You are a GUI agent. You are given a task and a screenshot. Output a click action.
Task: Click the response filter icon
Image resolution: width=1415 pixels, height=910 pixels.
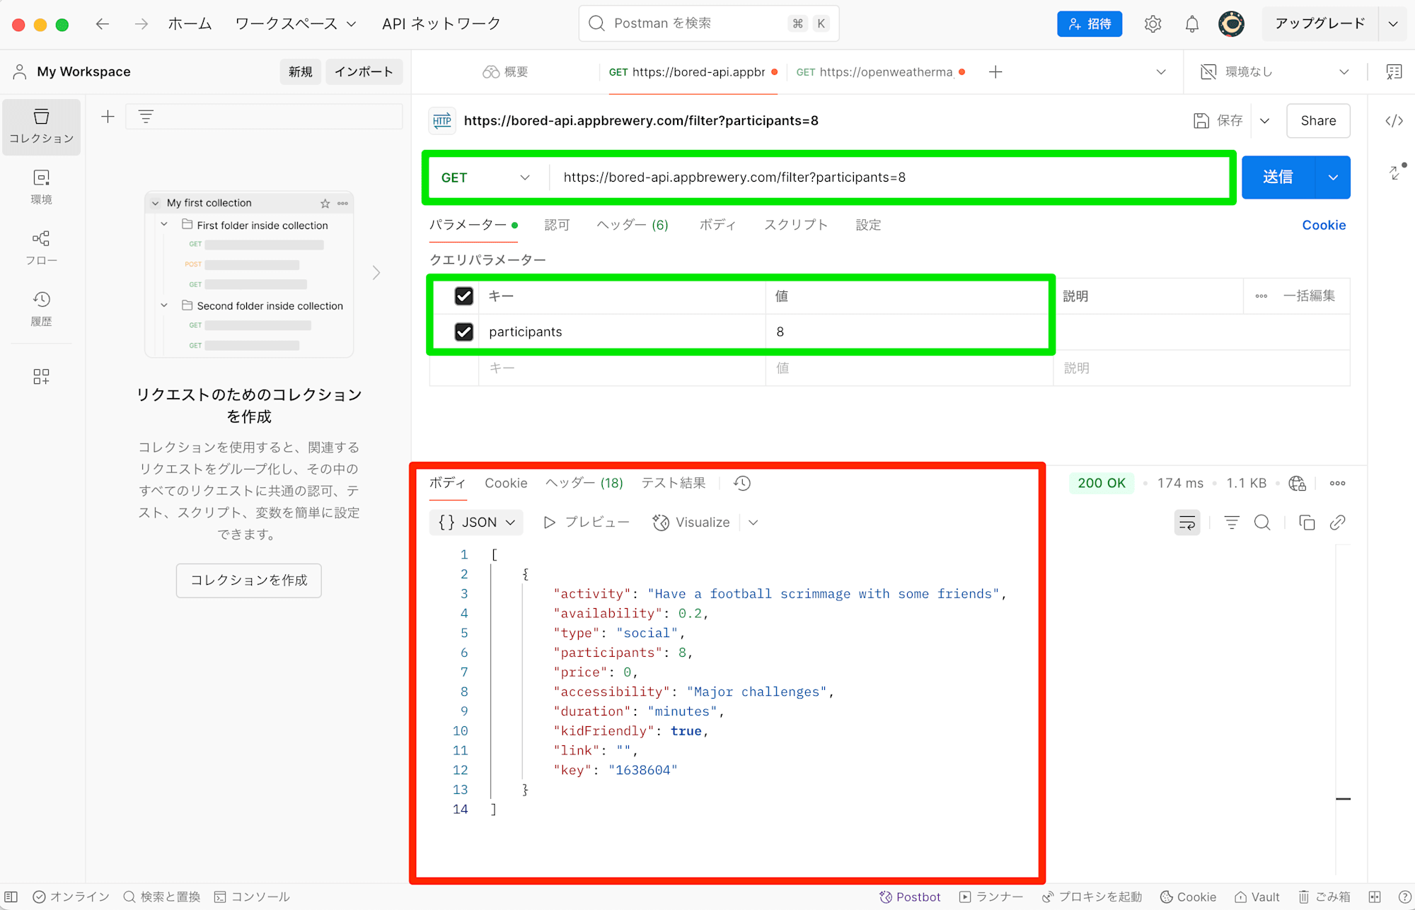(x=1232, y=523)
